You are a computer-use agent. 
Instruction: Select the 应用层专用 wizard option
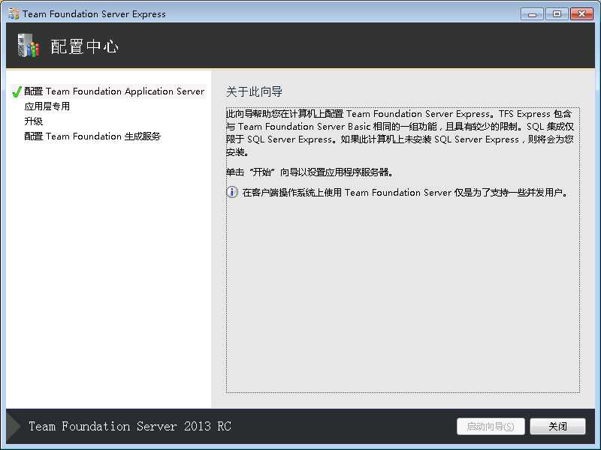(x=47, y=106)
